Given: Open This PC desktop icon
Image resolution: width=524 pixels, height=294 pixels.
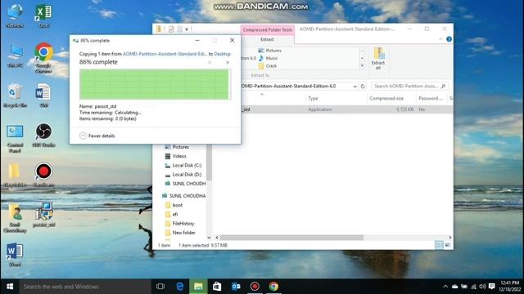Looking at the screenshot, I should 15,56.
